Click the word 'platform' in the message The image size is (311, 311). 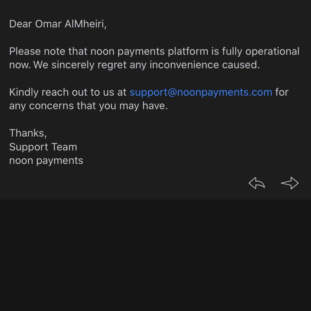[x=188, y=51]
